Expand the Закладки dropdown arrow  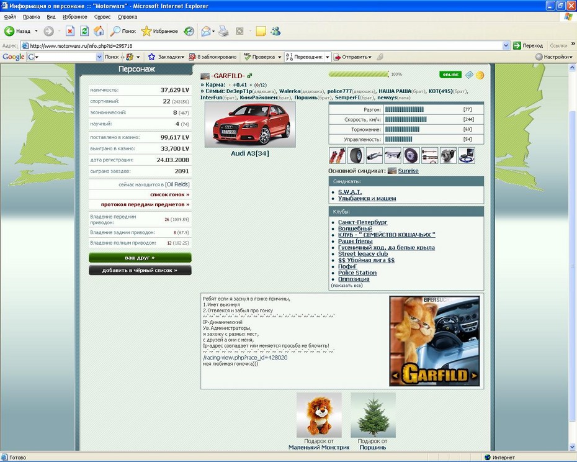point(182,57)
